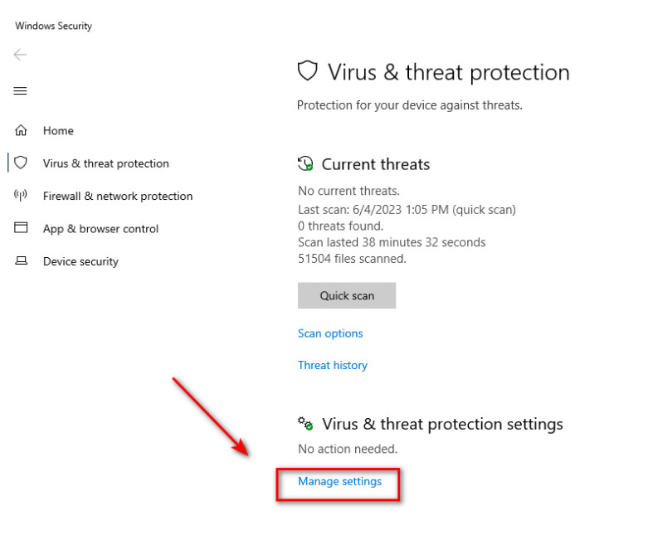Click the Firewall antenna icon
Image resolution: width=648 pixels, height=540 pixels.
click(21, 196)
